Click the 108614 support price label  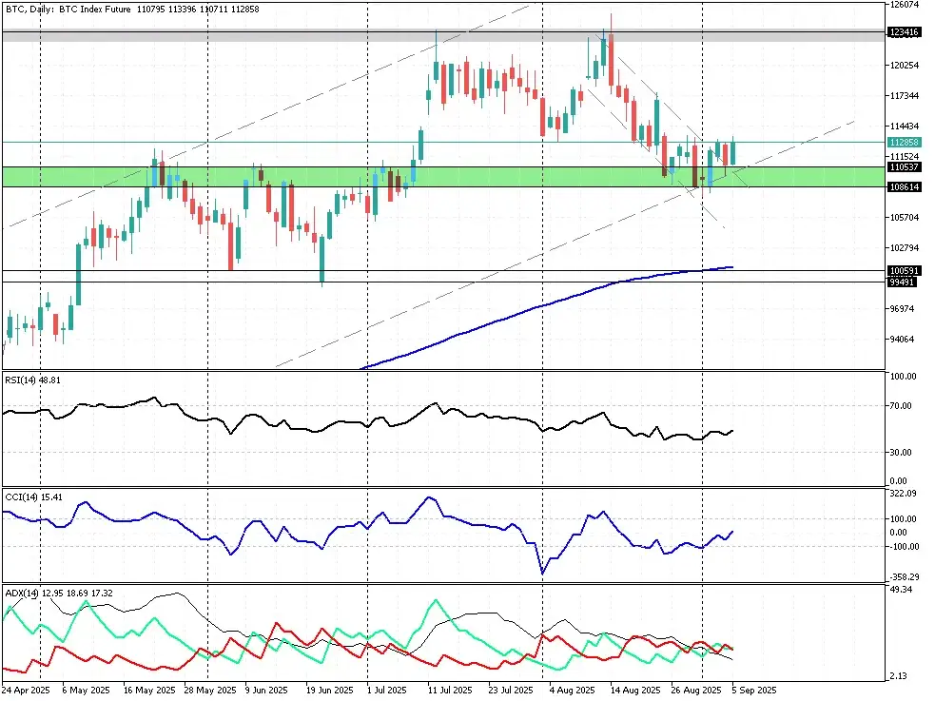click(x=903, y=187)
